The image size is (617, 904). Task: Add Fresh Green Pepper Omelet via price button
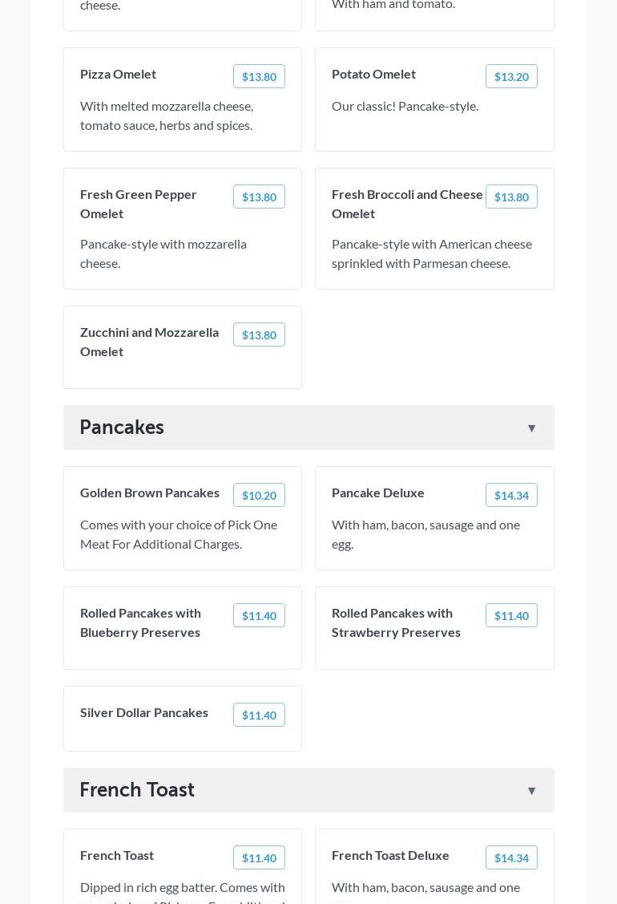259,197
